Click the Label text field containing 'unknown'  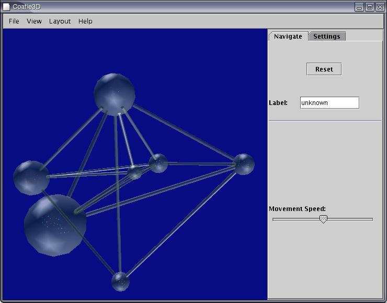coord(329,103)
